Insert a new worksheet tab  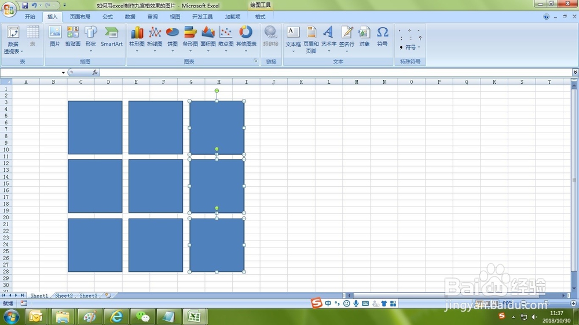[x=108, y=296]
